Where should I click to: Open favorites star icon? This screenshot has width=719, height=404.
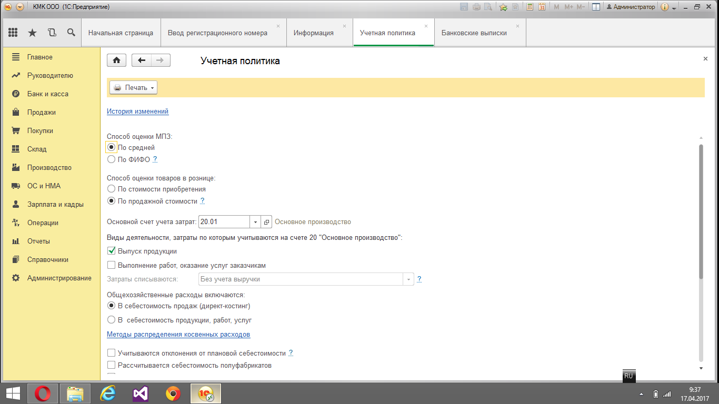(32, 33)
